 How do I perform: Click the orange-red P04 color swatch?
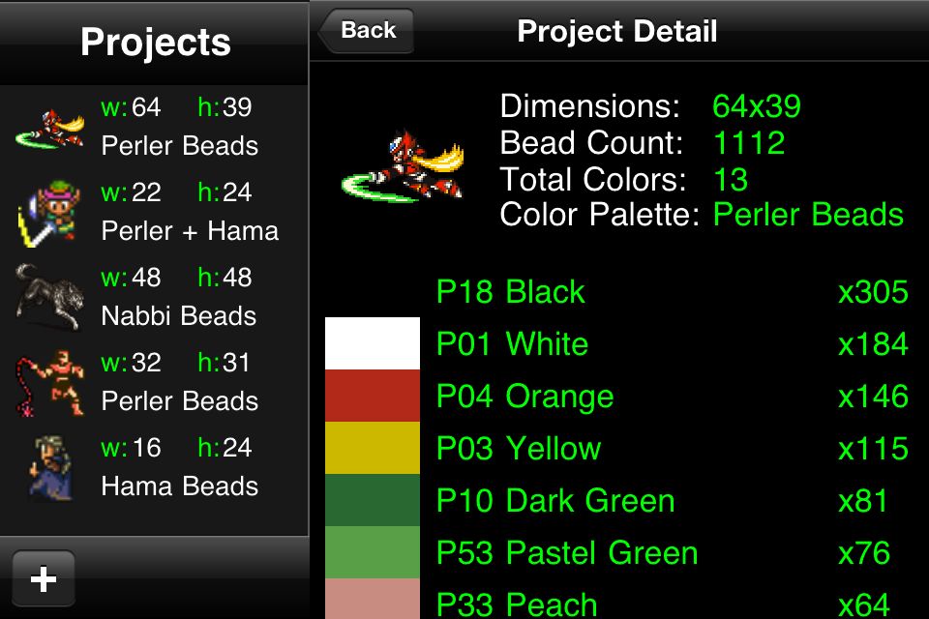click(x=372, y=396)
